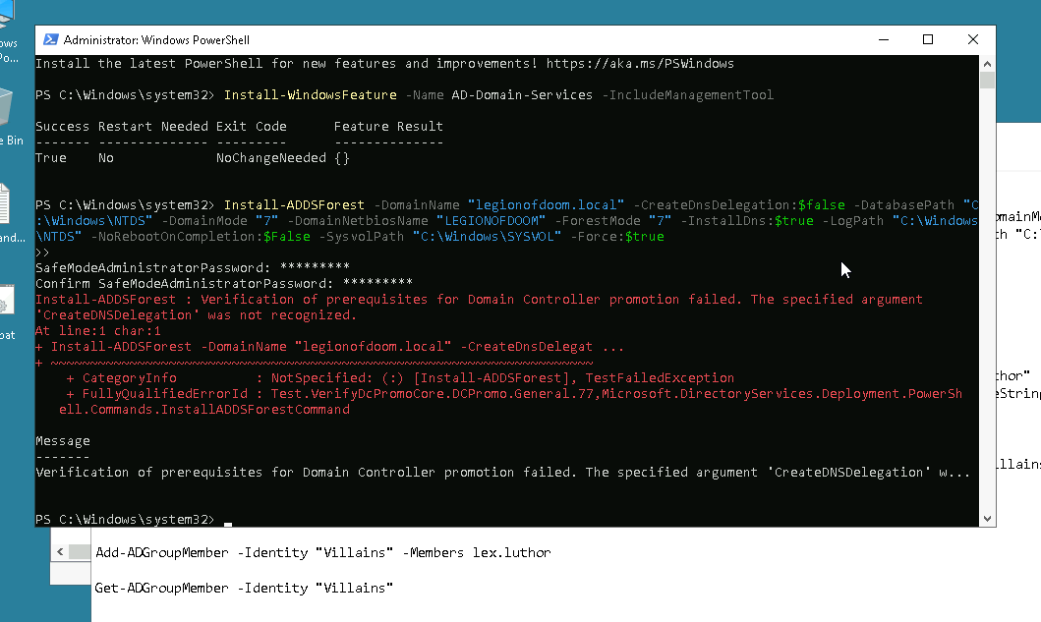Click the blinking cursor at the bottom prompt

click(227, 520)
